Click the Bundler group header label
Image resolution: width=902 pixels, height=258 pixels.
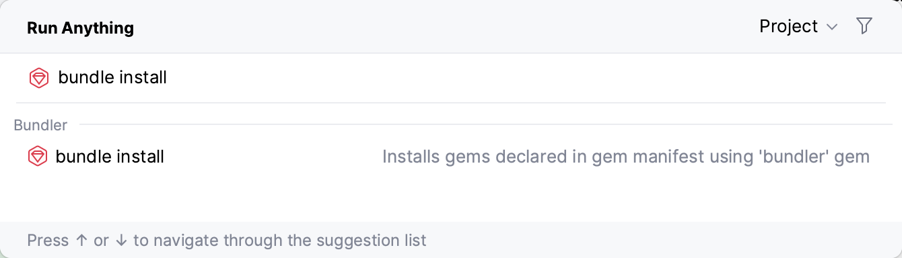(40, 126)
